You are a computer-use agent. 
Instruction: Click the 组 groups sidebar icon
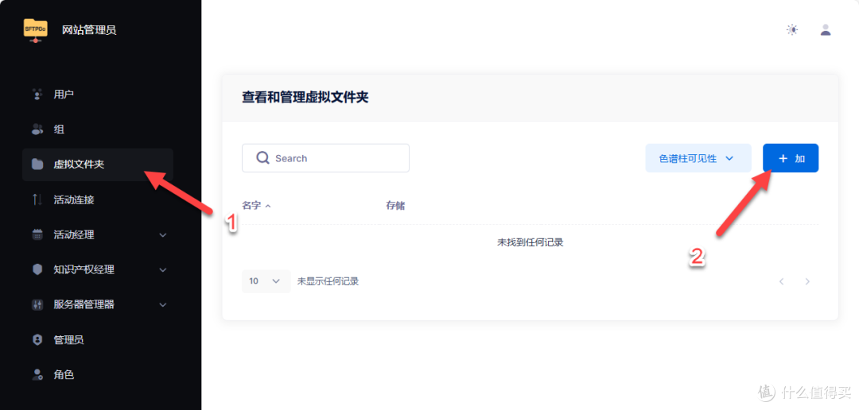pos(37,130)
